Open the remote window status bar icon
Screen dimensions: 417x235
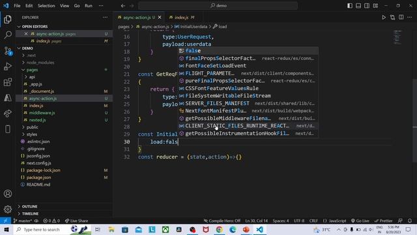point(5,221)
